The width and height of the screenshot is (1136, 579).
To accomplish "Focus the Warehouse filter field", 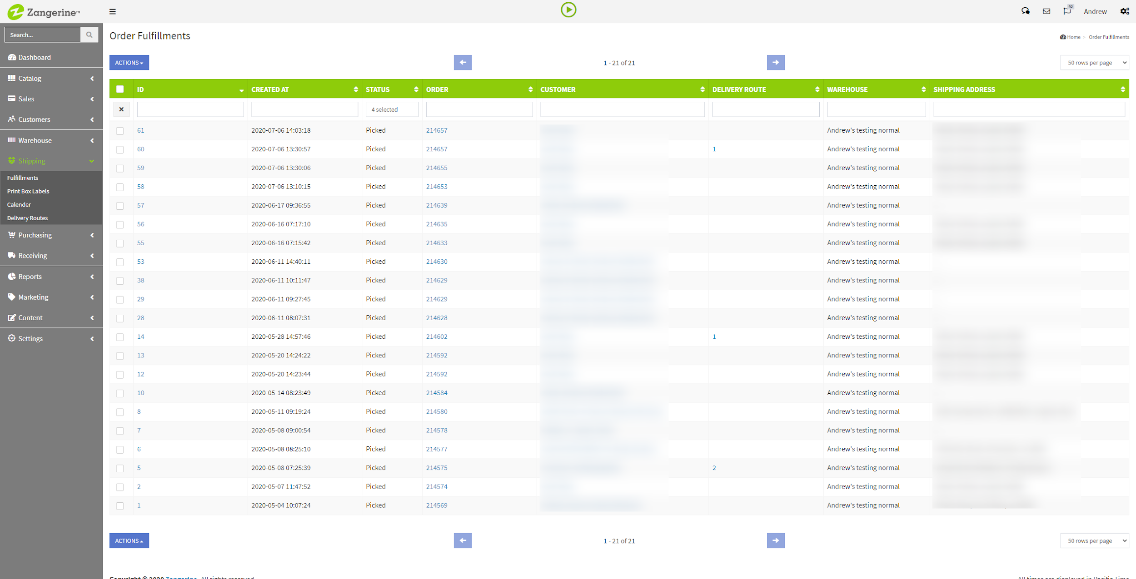I will point(876,109).
